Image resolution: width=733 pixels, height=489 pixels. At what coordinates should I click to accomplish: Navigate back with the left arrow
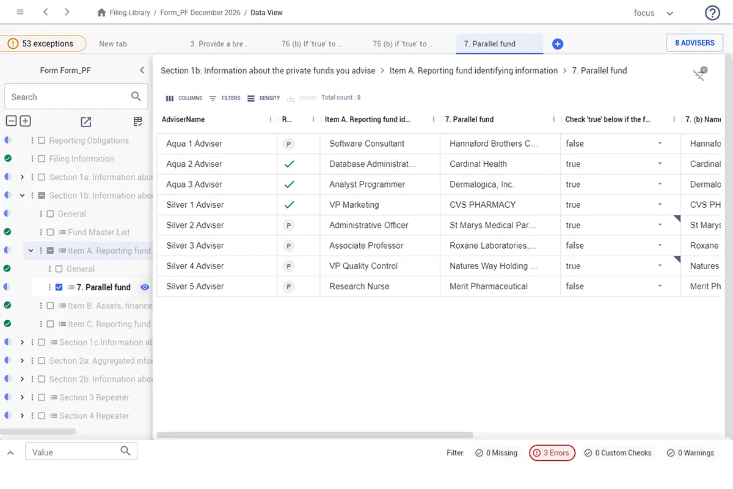(x=46, y=12)
